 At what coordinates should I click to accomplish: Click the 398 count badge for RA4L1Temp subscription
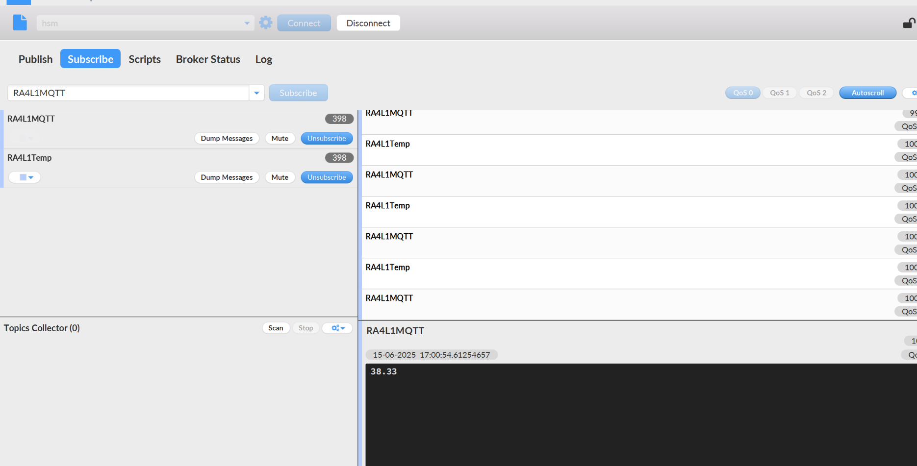(339, 158)
